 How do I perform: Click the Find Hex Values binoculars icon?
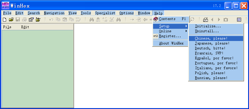(x=98, y=19)
